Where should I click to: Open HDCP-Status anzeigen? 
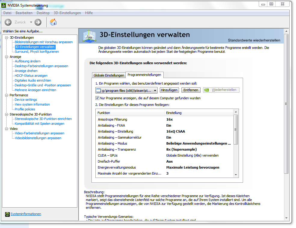(31, 76)
